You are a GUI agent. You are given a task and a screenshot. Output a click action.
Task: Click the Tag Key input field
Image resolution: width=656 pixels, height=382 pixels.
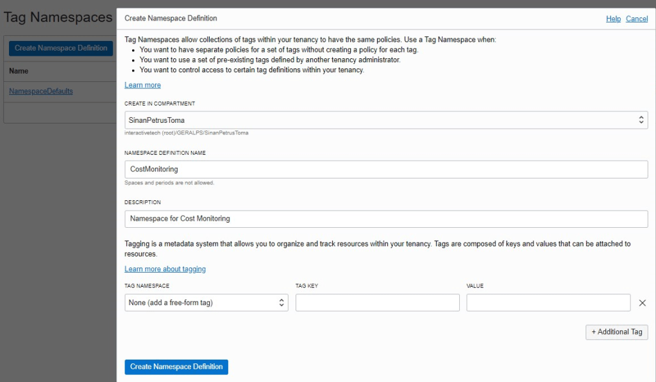click(x=377, y=303)
